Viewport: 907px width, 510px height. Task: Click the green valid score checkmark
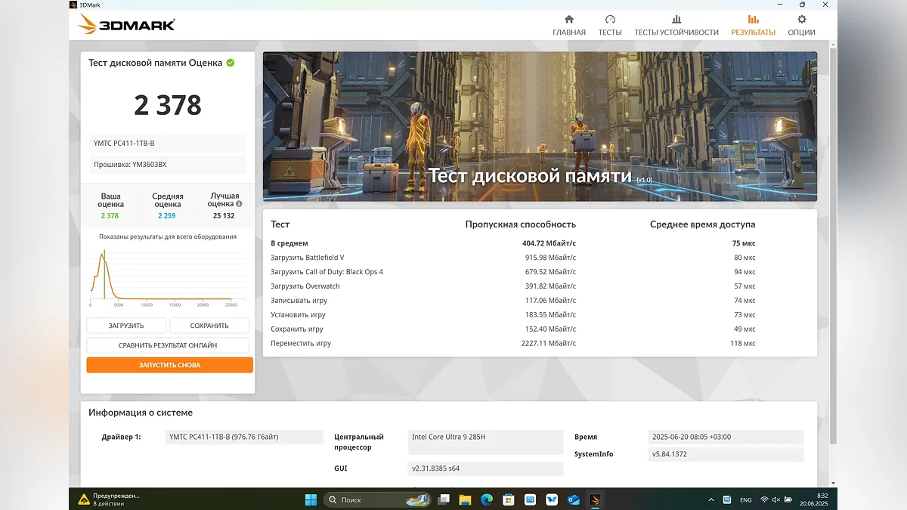pos(231,63)
